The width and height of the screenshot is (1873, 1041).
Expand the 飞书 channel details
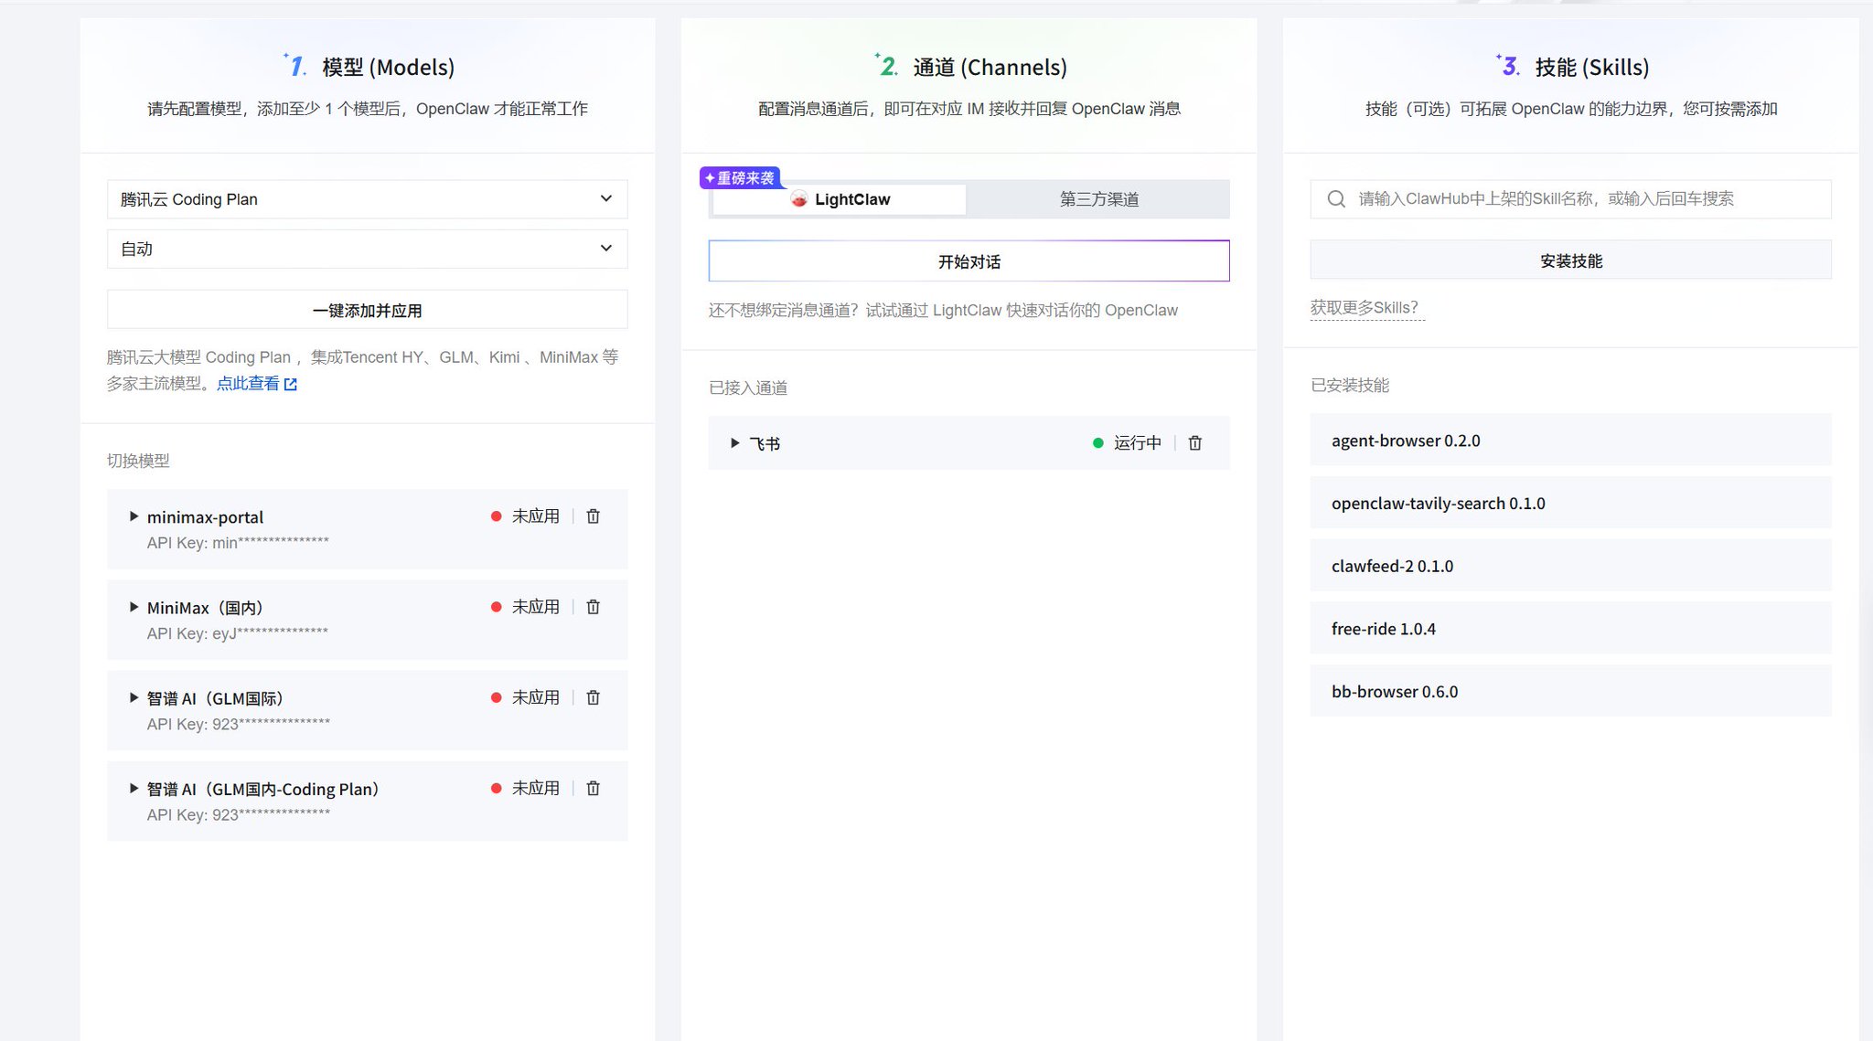point(734,443)
